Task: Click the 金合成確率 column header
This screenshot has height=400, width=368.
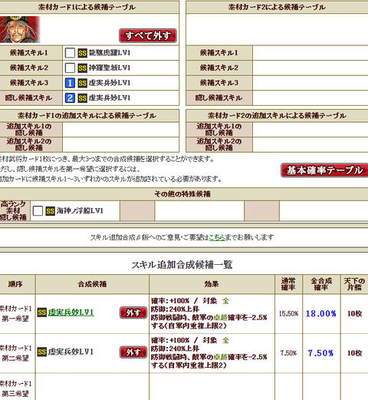Action: pyautogui.click(x=321, y=284)
